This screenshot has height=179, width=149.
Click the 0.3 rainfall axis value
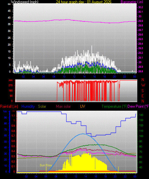(x=13, y=156)
